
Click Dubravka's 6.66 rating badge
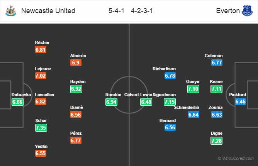[x=18, y=102]
